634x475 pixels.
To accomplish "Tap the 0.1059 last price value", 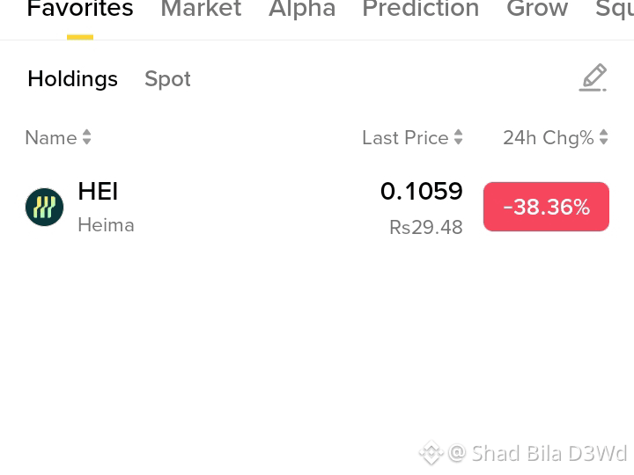I will click(421, 191).
